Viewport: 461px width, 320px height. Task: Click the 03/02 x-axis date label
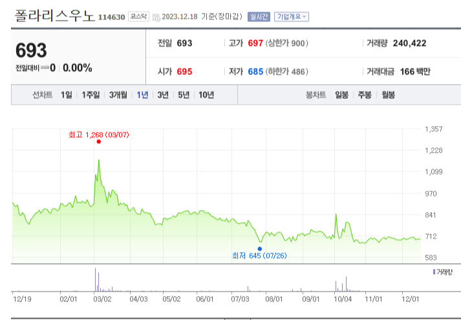[x=103, y=299]
